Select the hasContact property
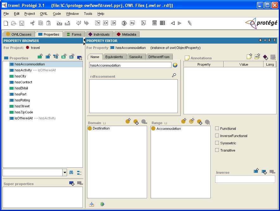The width and height of the screenshot is (280, 211). point(23,82)
